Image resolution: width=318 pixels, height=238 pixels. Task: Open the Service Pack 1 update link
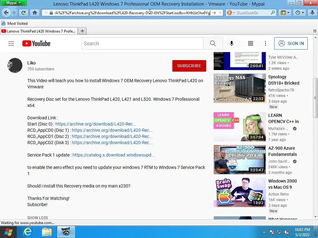[114, 155]
